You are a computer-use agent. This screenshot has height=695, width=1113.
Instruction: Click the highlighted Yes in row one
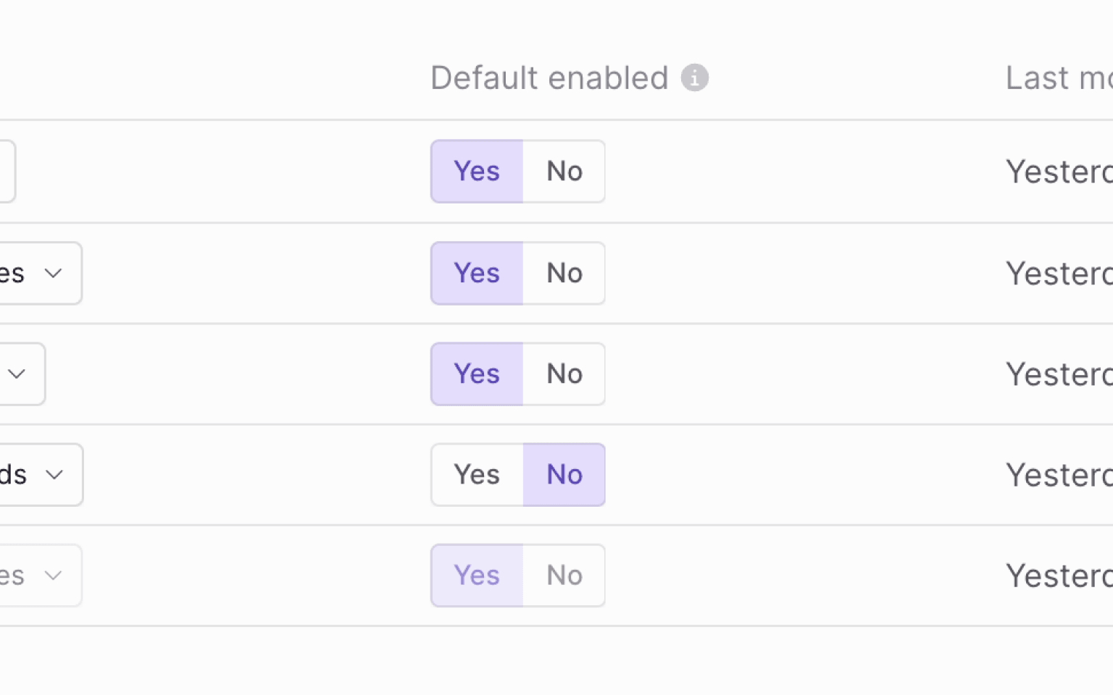pos(476,172)
